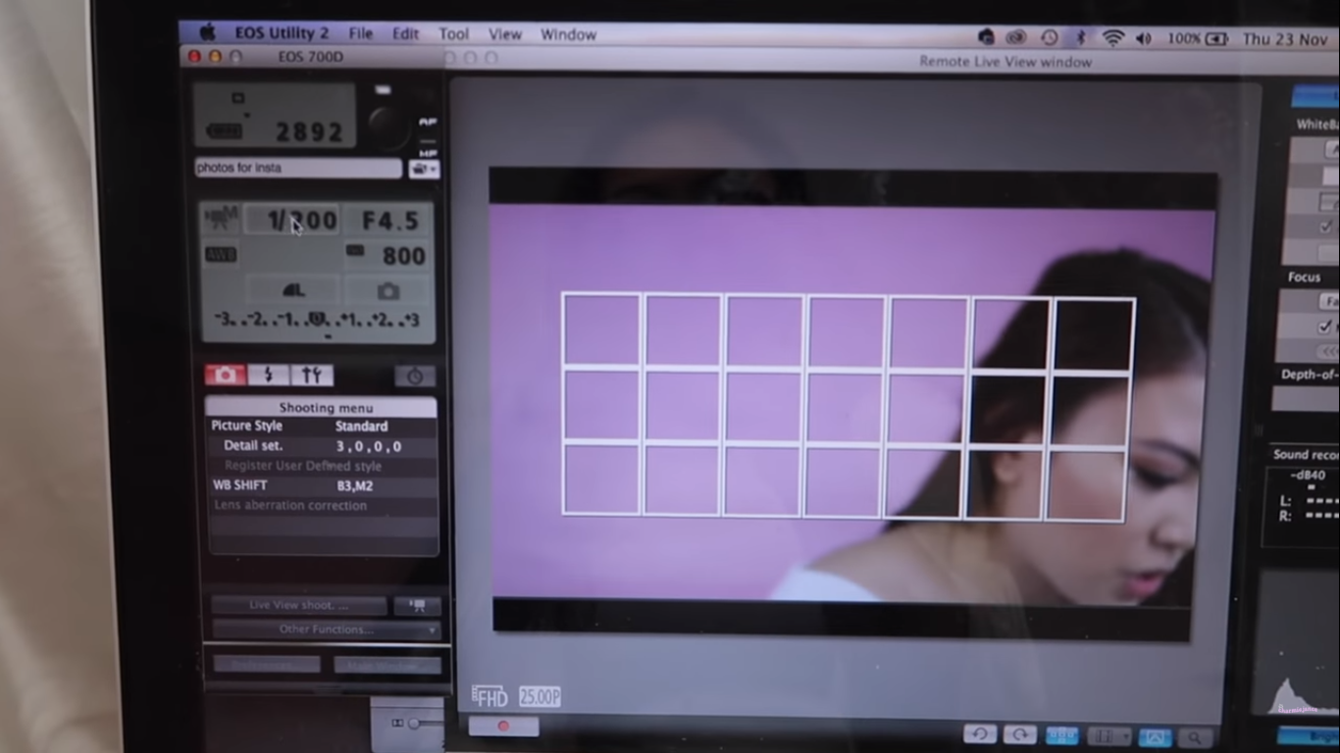Screen dimensions: 1340x753
Task: Click the Creative Cloud icon in menu bar
Action: point(1016,37)
